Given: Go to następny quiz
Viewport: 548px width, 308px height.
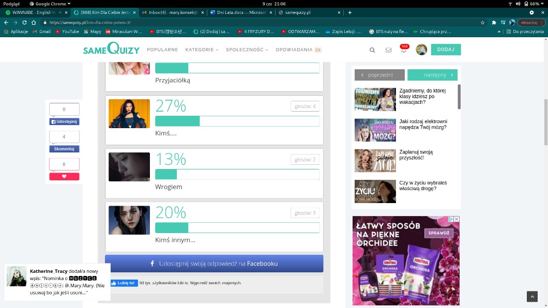Looking at the screenshot, I should [432, 75].
